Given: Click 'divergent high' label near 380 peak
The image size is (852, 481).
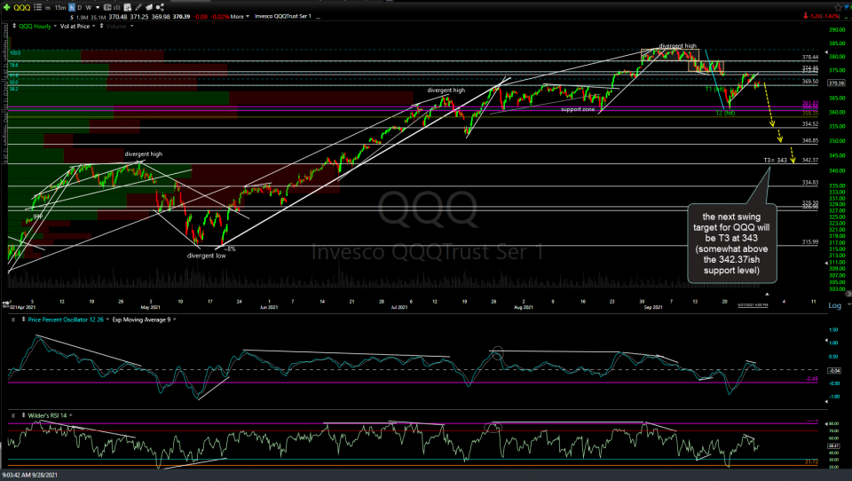Looking at the screenshot, I should tap(677, 46).
